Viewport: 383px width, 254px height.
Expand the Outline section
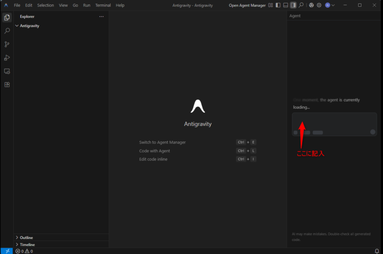tap(26, 237)
